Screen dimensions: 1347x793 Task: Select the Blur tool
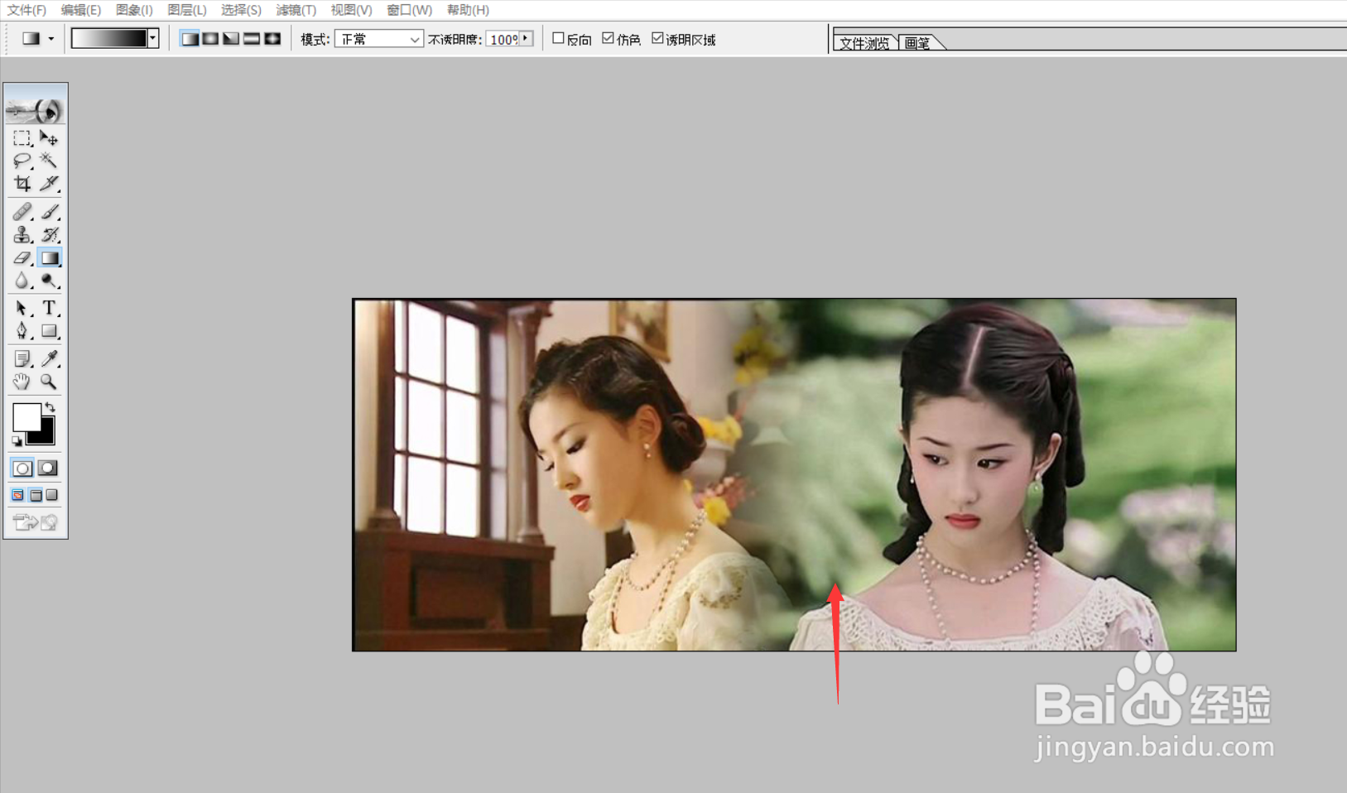pyautogui.click(x=22, y=281)
